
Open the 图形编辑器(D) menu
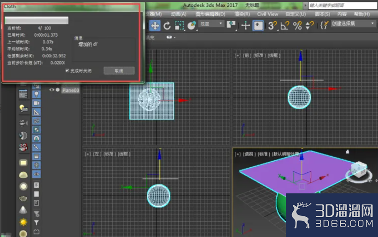(x=210, y=14)
